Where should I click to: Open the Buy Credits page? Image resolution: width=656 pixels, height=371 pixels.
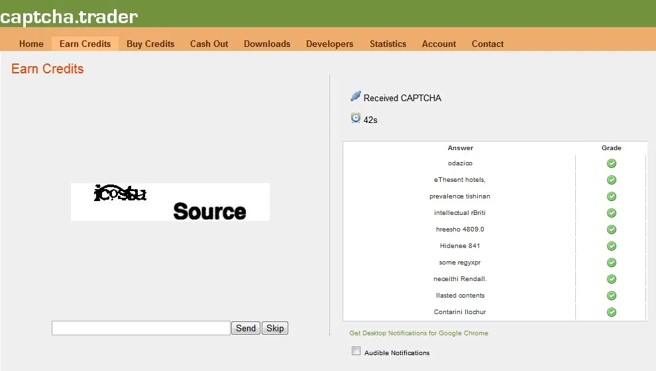tap(150, 44)
